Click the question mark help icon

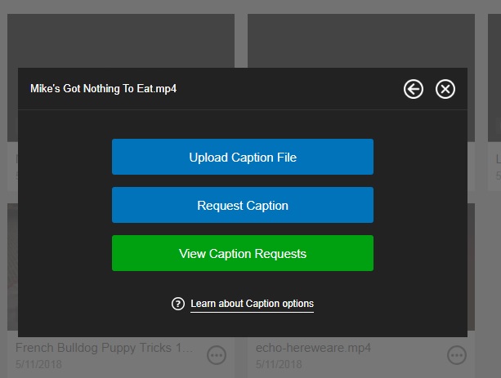[178, 304]
